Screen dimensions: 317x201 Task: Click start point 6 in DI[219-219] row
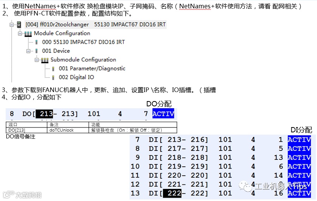pyautogui.click(x=281, y=166)
